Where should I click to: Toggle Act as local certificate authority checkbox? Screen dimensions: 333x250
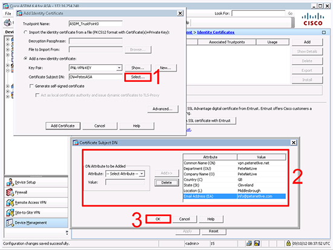(x=38, y=95)
